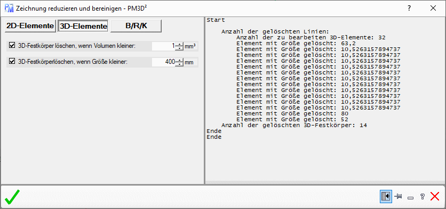Click the pushpin icon to pin dialog
Viewport: 446px width, 209px height.
pyautogui.click(x=398, y=196)
